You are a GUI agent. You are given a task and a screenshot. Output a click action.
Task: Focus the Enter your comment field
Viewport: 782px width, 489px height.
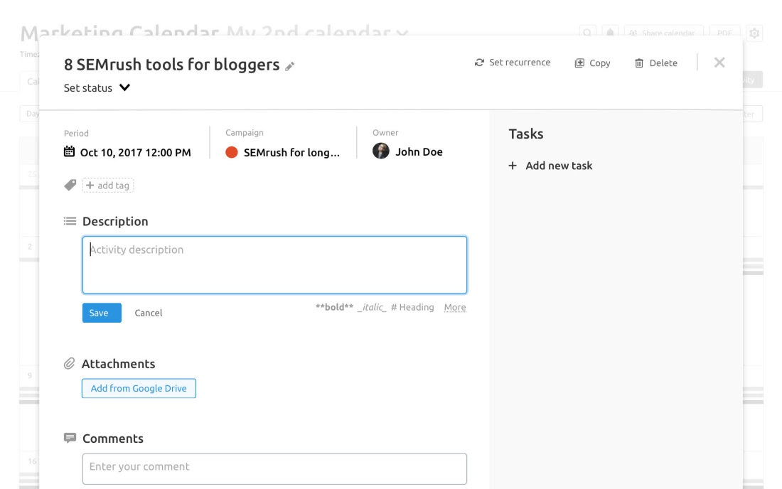coord(275,468)
